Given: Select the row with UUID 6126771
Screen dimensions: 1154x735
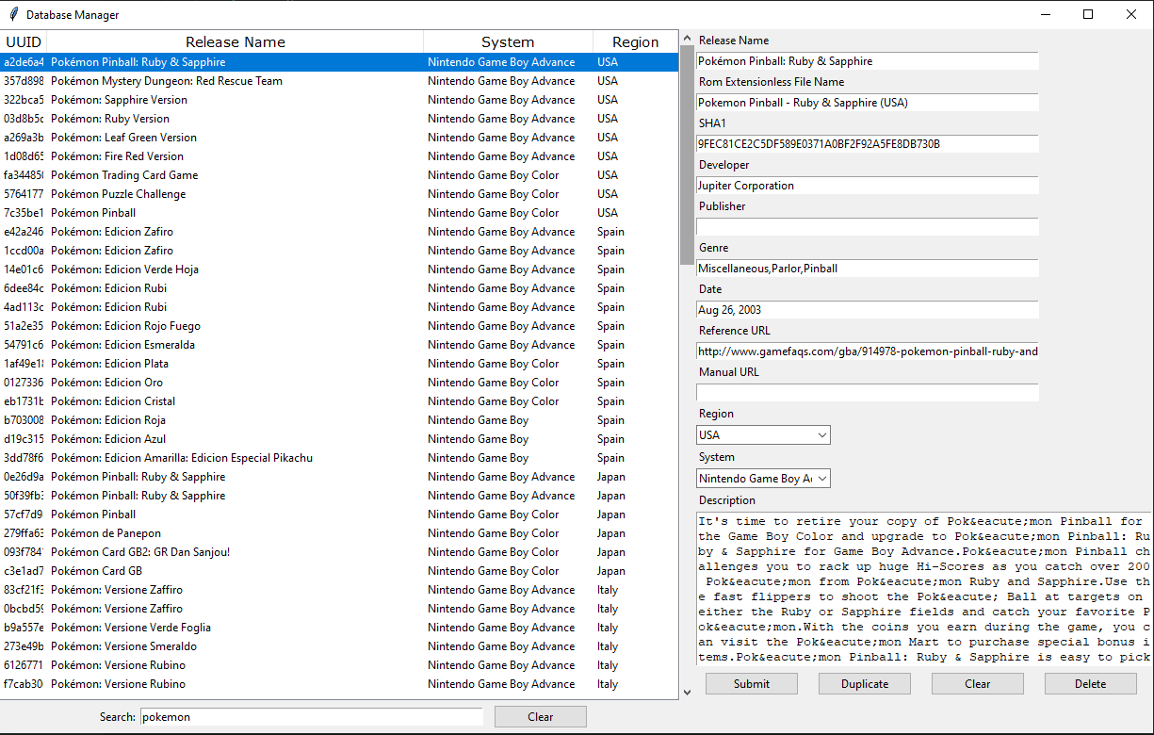Looking at the screenshot, I should [339, 665].
